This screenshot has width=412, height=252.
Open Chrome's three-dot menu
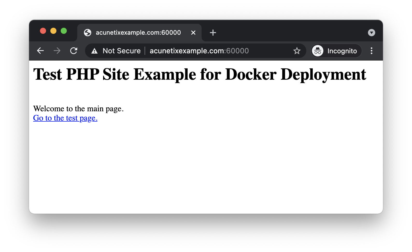click(x=372, y=51)
